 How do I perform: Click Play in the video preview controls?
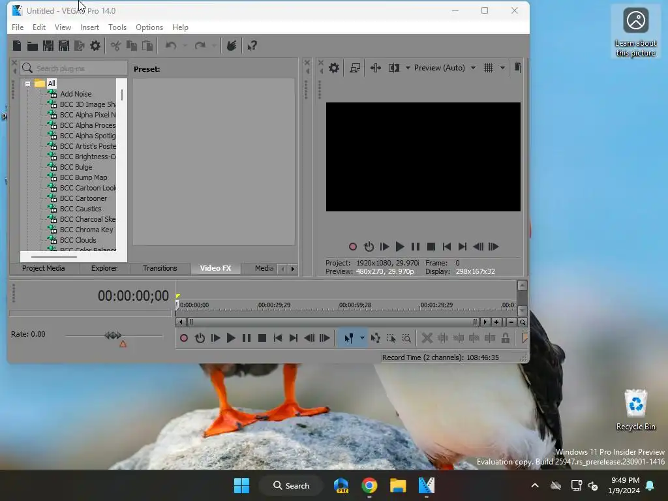(x=400, y=247)
